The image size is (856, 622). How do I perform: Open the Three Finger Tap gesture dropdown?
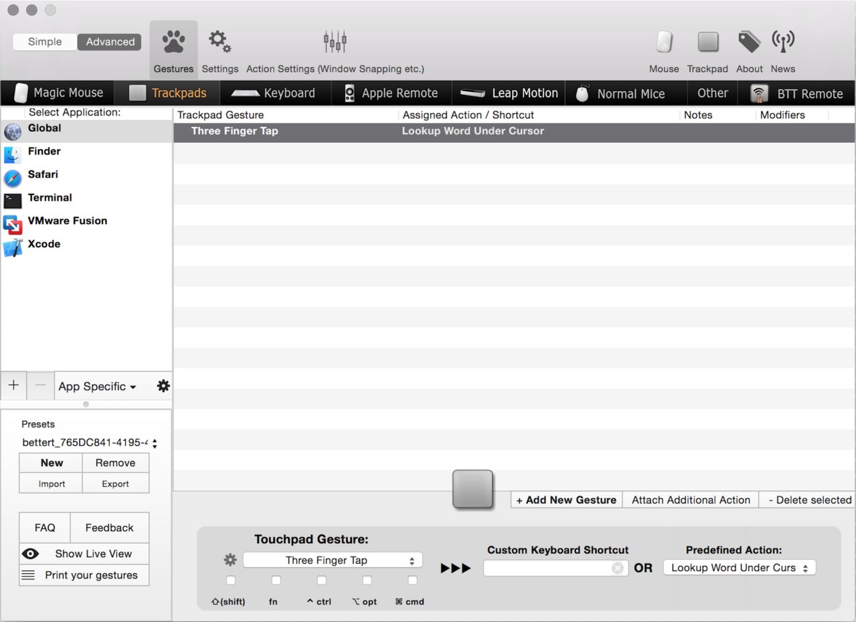[333, 560]
